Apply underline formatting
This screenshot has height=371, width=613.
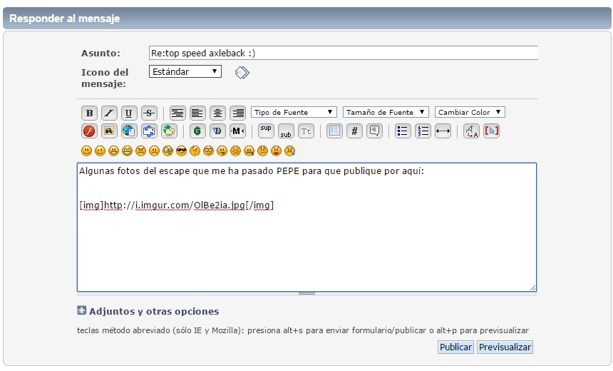(129, 113)
